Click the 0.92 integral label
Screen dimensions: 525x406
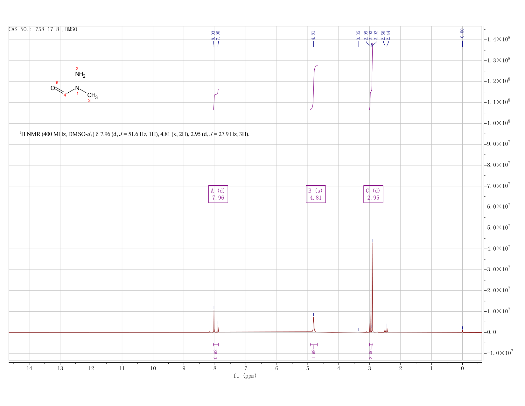coord(216,354)
